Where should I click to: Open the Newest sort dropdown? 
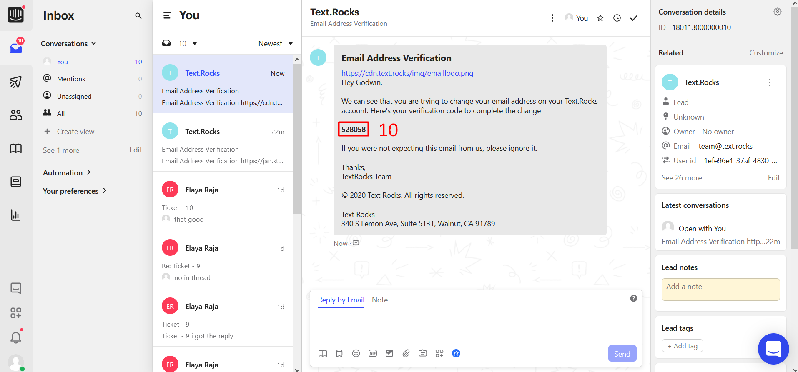click(x=275, y=44)
